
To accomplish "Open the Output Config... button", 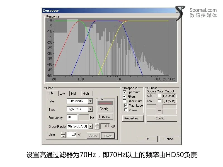I will tap(162, 118).
